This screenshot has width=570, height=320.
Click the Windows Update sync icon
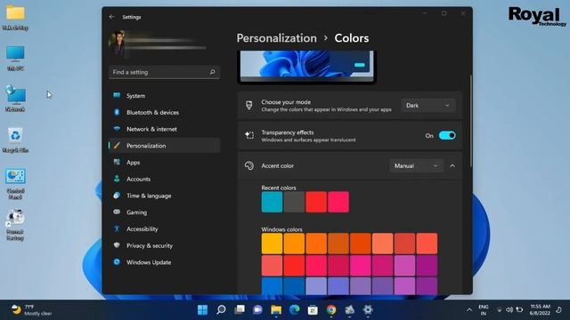[117, 262]
